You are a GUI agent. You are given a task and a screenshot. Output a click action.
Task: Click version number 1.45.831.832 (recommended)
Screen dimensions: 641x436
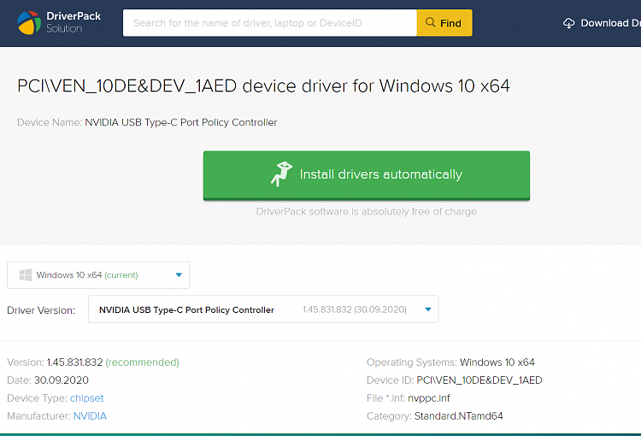point(113,362)
